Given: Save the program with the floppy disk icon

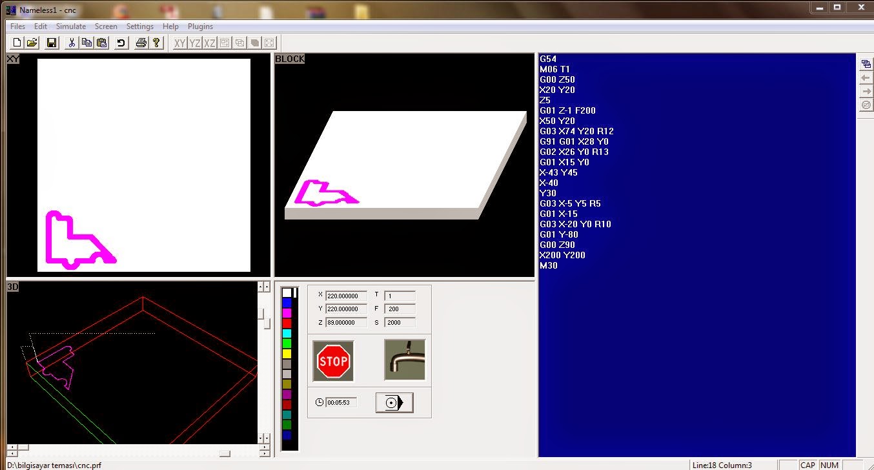Looking at the screenshot, I should (x=52, y=43).
